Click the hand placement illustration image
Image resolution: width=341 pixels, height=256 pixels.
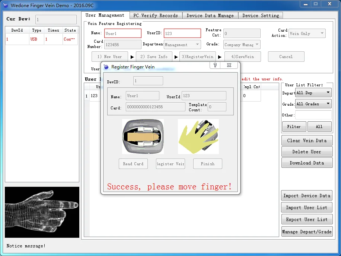[198, 137]
